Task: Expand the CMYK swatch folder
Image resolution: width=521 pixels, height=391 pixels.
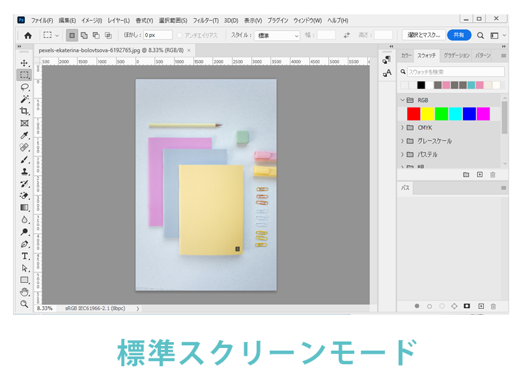Action: pyautogui.click(x=402, y=128)
